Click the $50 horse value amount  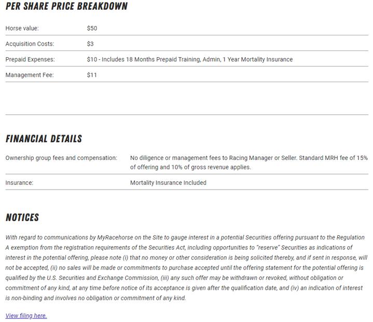[x=92, y=28]
